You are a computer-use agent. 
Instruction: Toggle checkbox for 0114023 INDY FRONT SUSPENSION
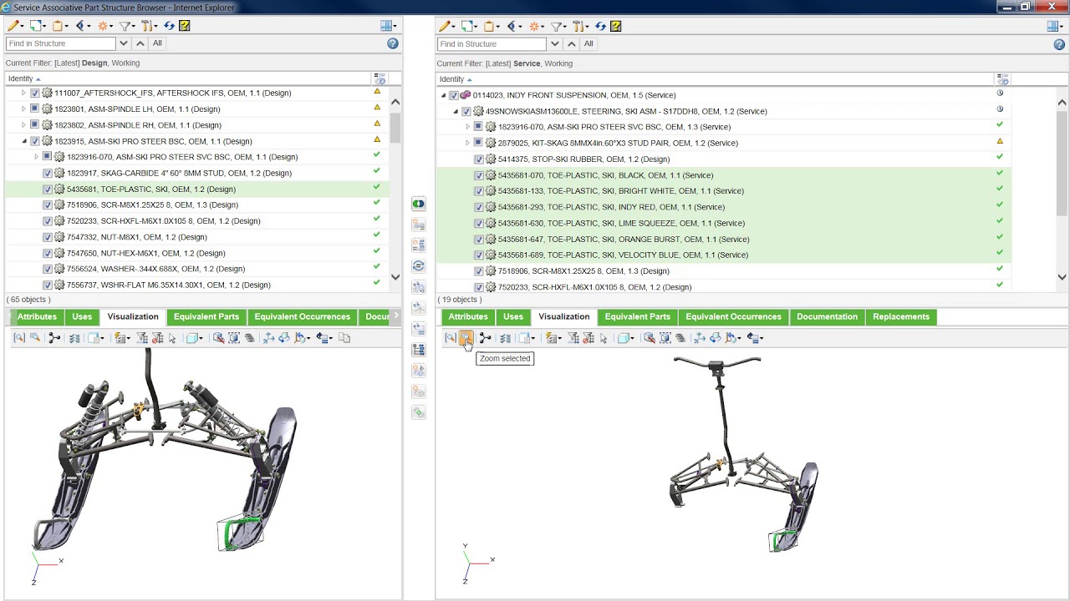tap(454, 95)
